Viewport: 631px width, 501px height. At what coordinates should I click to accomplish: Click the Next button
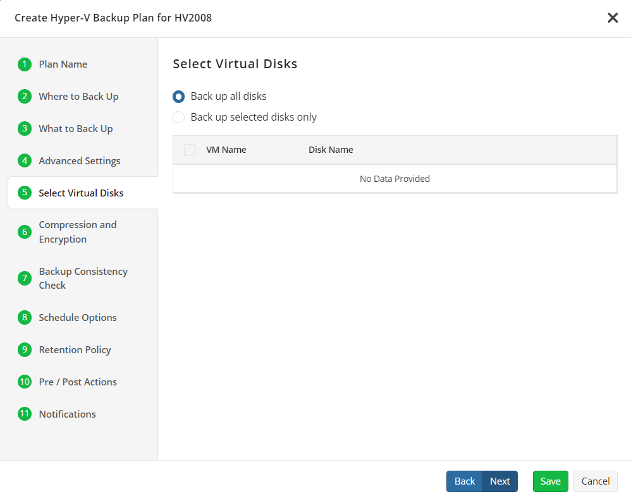pyautogui.click(x=500, y=481)
